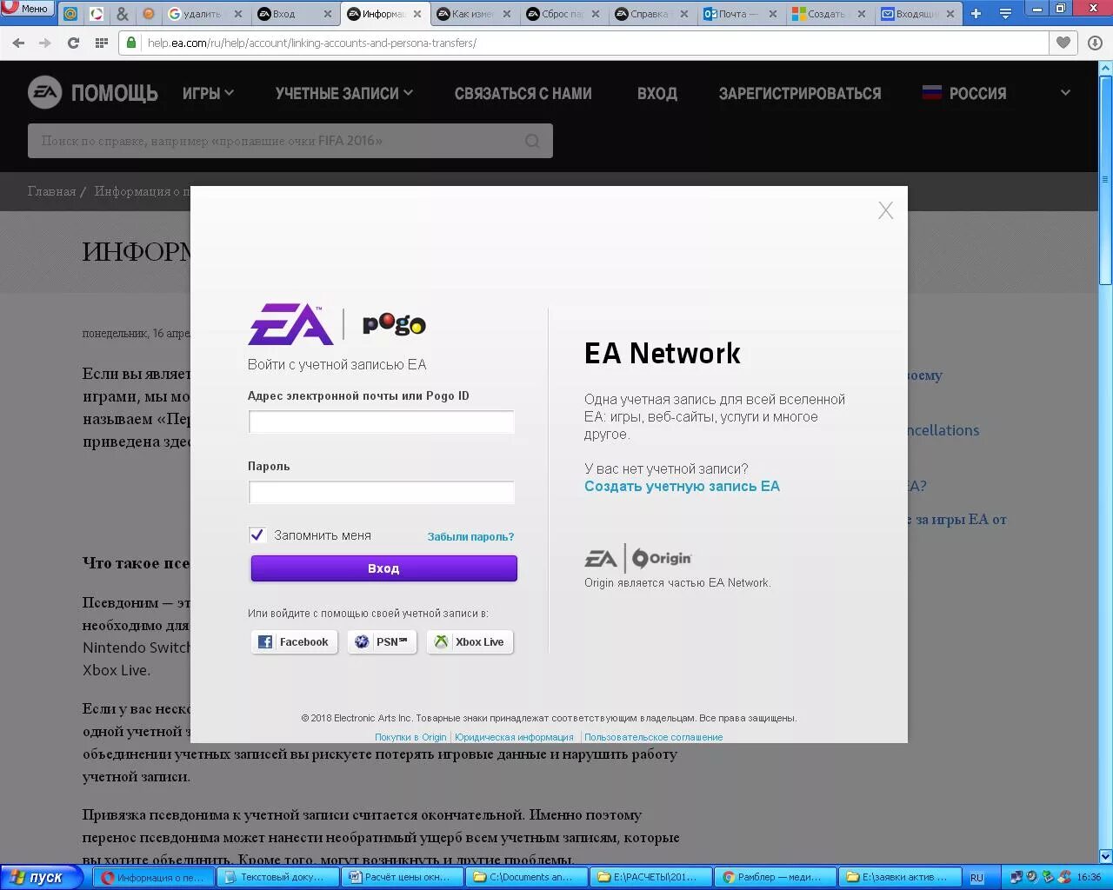Image resolution: width=1113 pixels, height=890 pixels.
Task: Click ВХОД in site header
Action: (x=656, y=93)
